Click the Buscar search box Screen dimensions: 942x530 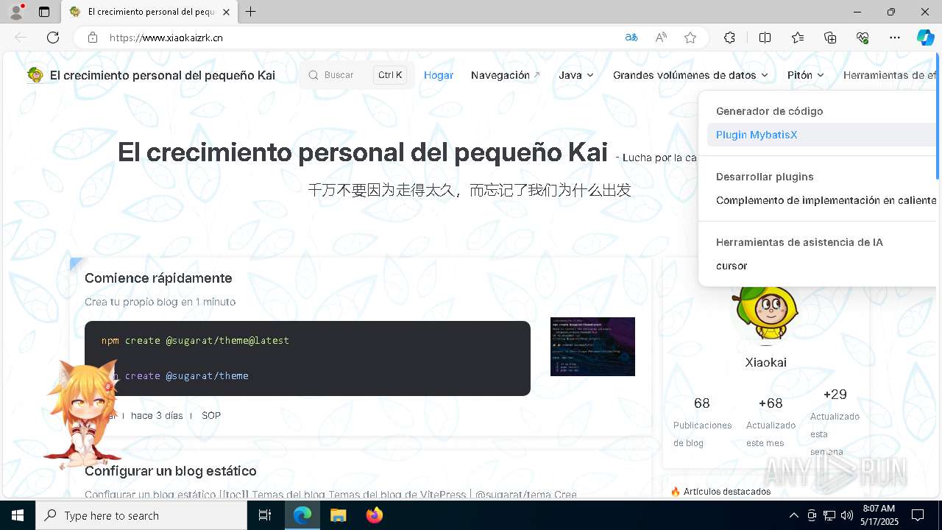(x=357, y=75)
